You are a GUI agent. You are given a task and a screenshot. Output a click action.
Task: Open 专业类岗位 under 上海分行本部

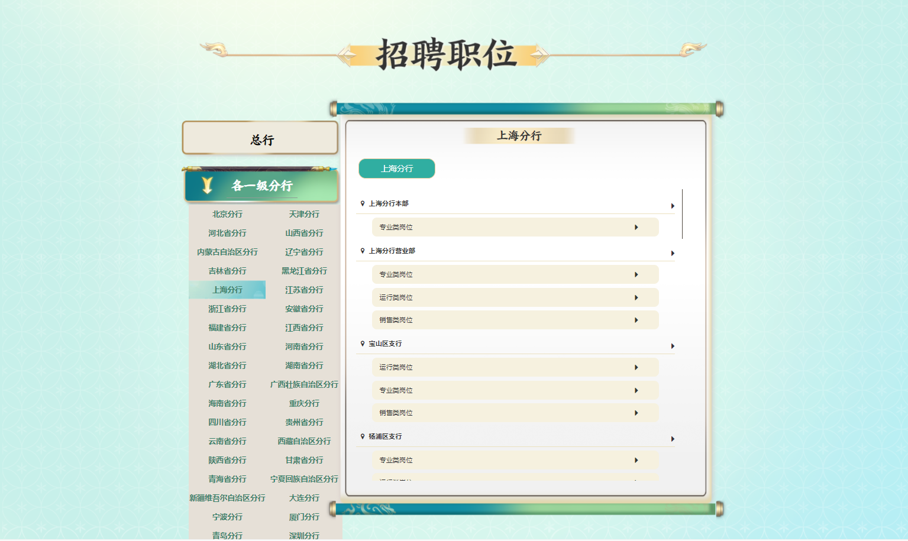(515, 227)
